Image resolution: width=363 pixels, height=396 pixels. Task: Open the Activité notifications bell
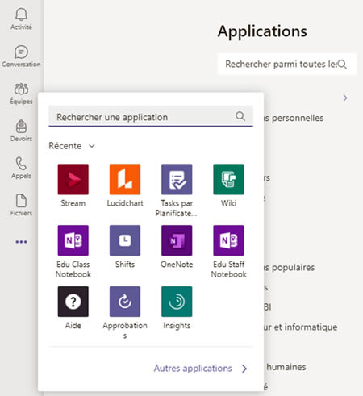click(21, 19)
